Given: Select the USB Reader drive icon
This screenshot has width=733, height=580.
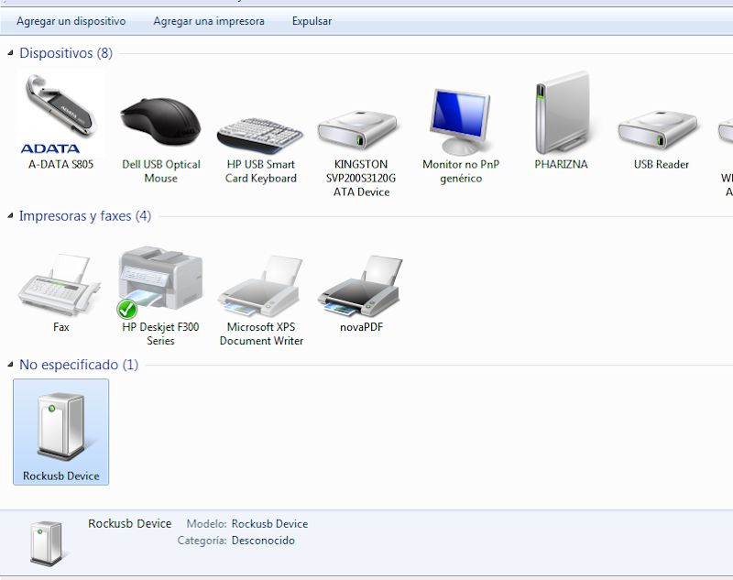Looking at the screenshot, I should [x=658, y=130].
